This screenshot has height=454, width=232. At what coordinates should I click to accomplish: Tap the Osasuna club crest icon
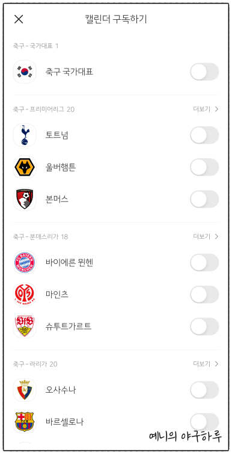tap(25, 390)
